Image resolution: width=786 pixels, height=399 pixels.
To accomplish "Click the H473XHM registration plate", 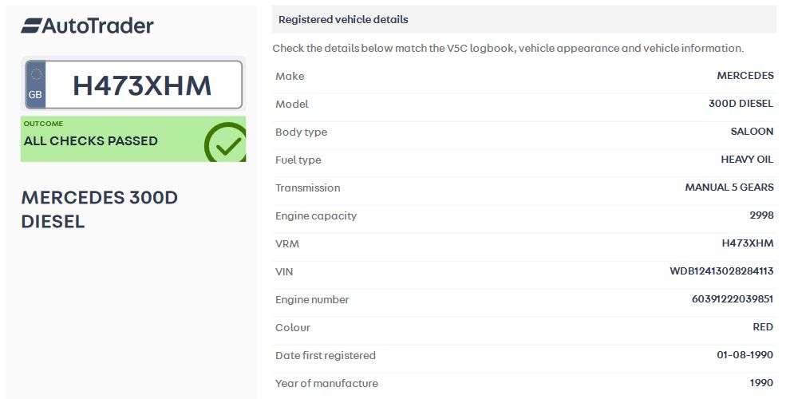I will pyautogui.click(x=142, y=85).
